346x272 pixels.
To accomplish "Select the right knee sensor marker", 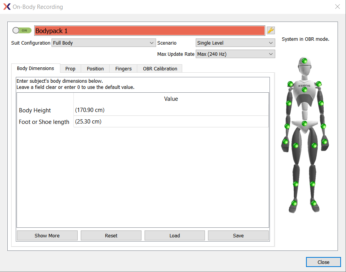I will (295, 185).
